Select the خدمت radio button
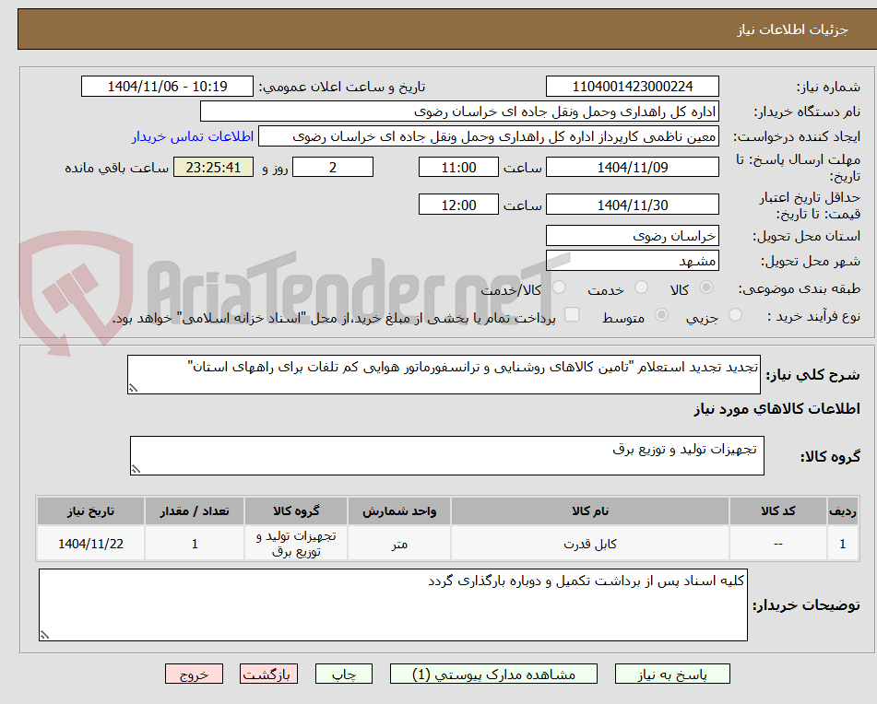The width and height of the screenshot is (877, 704). coord(641,287)
